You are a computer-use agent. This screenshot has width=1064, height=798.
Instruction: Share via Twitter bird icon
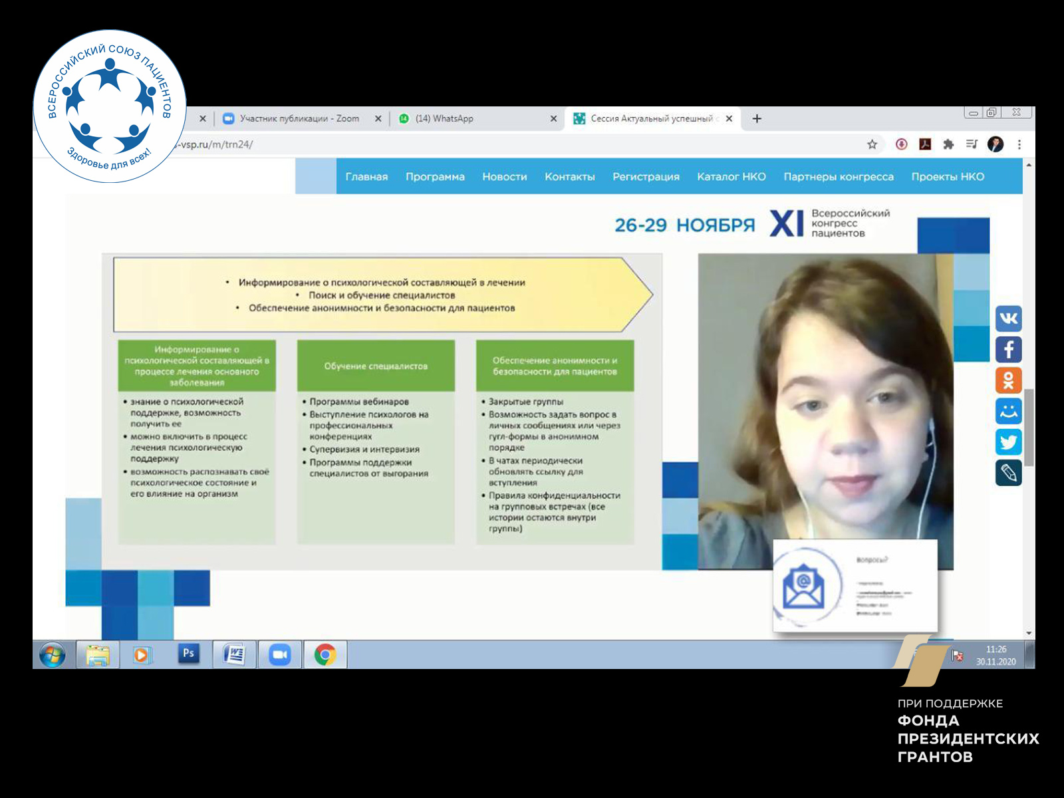1008,442
